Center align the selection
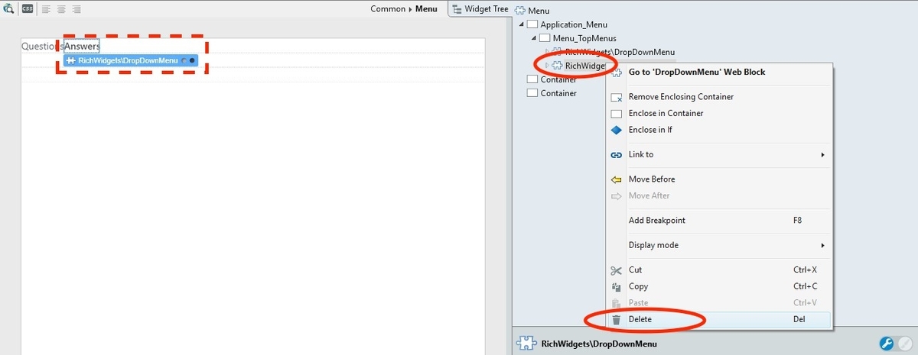 click(x=61, y=9)
